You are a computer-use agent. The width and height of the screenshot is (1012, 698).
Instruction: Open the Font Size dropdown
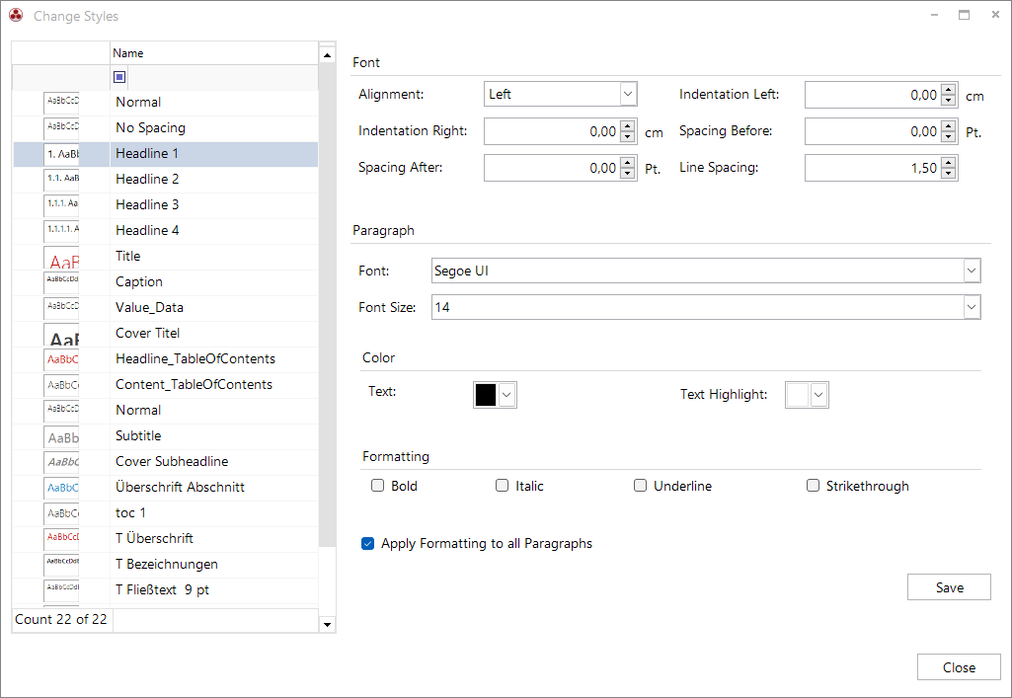click(972, 307)
